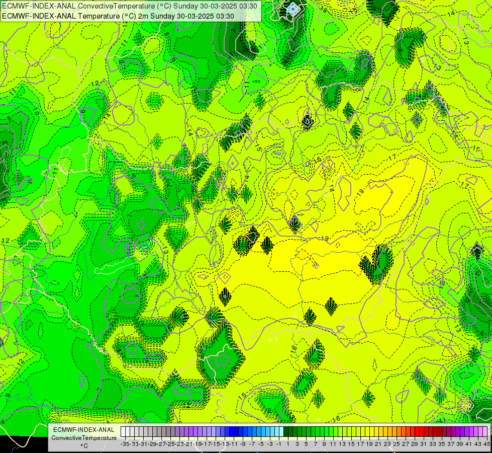Select the dark green swatch above 1

pyautogui.click(x=286, y=431)
